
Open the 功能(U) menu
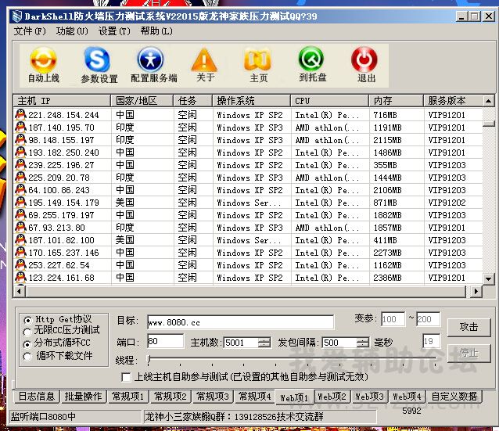coord(72,31)
